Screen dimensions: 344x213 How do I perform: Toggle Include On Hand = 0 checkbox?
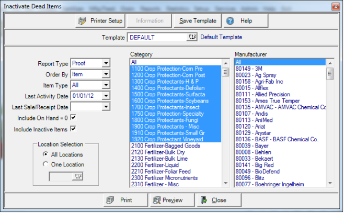point(73,118)
